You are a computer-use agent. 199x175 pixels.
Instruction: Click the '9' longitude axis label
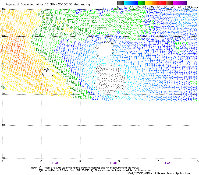pyautogui.click(x=119, y=161)
